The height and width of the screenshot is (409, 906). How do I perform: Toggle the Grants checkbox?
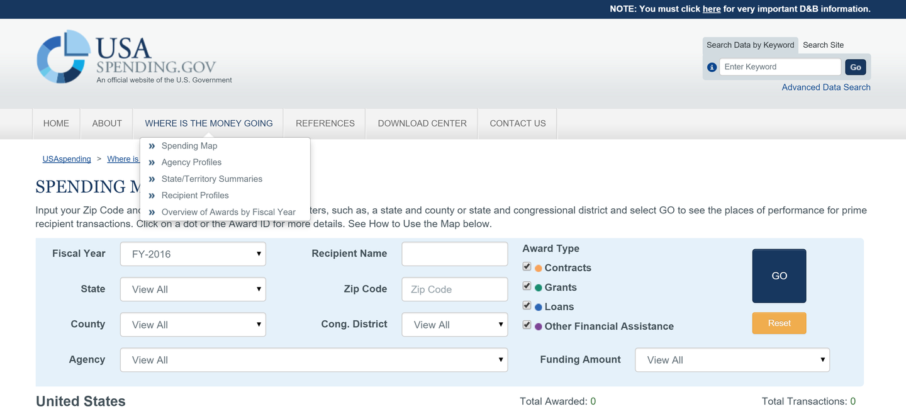coord(527,286)
